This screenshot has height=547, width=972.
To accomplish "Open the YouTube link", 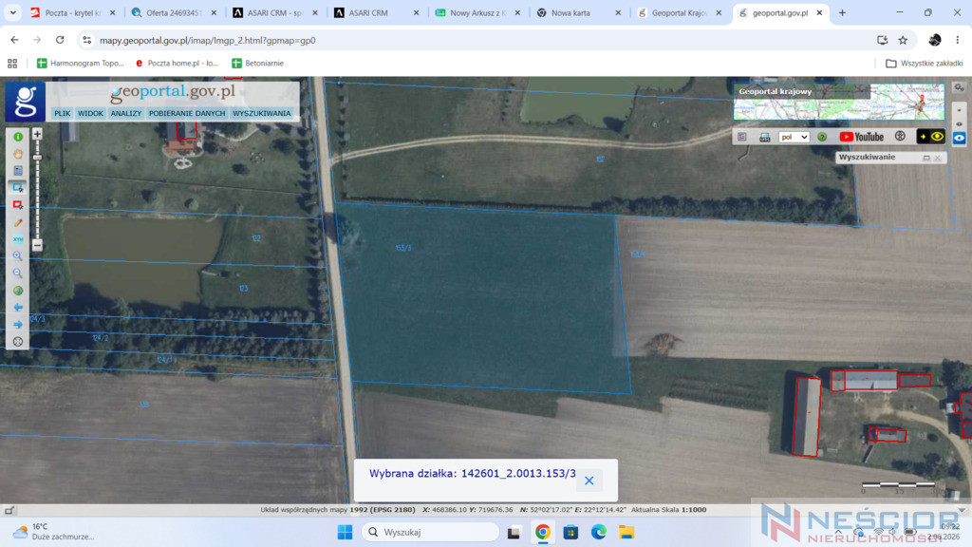I will 862,137.
